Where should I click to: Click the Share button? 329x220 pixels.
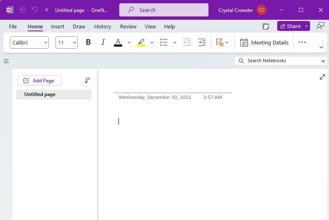[290, 26]
